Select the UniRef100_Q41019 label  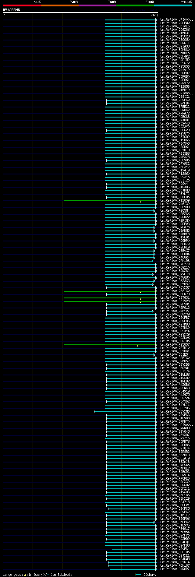pos(175,70)
